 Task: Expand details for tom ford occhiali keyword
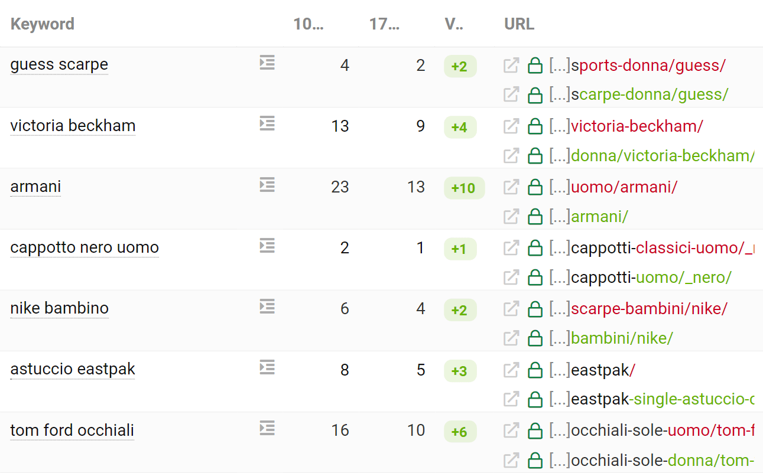[267, 428]
